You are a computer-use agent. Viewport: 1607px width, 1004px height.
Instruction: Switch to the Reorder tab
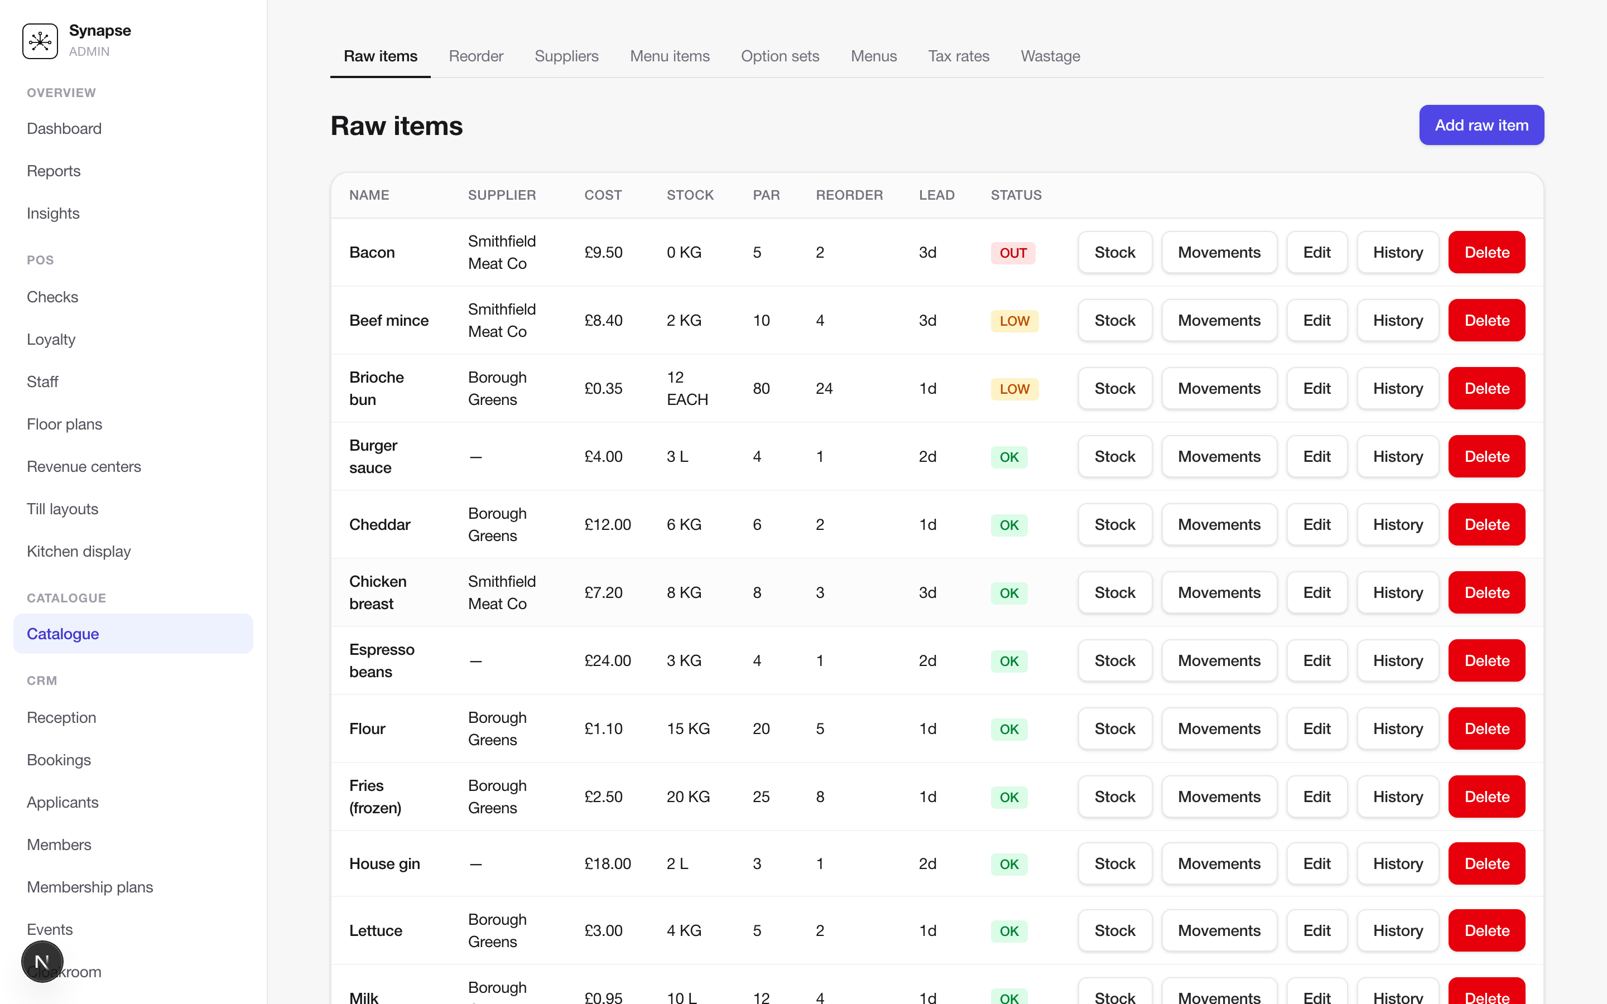pos(476,56)
